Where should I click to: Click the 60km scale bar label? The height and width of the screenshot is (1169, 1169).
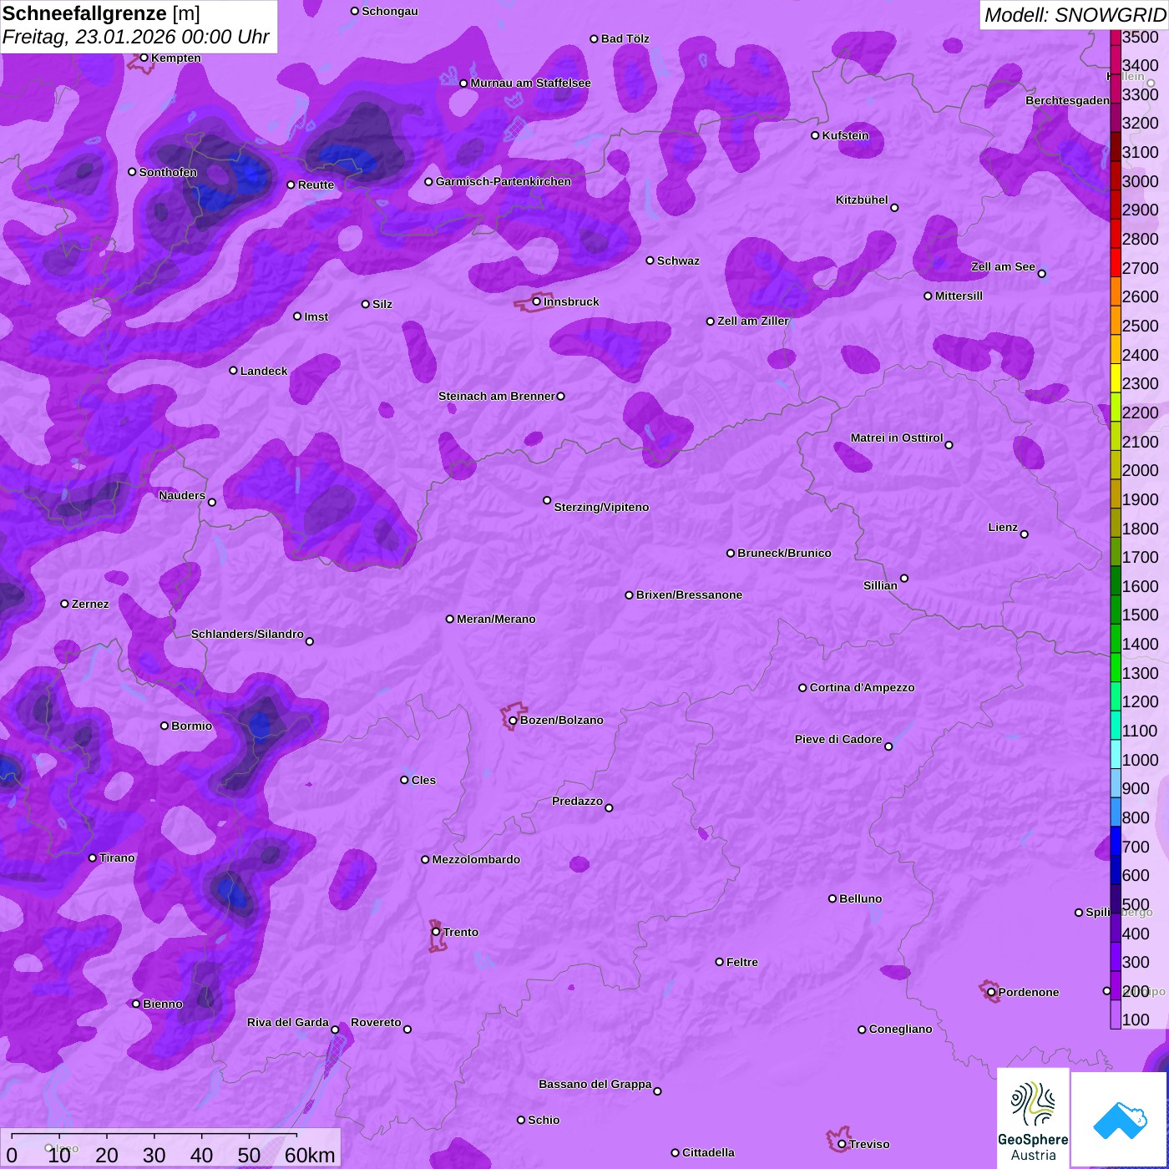[310, 1155]
